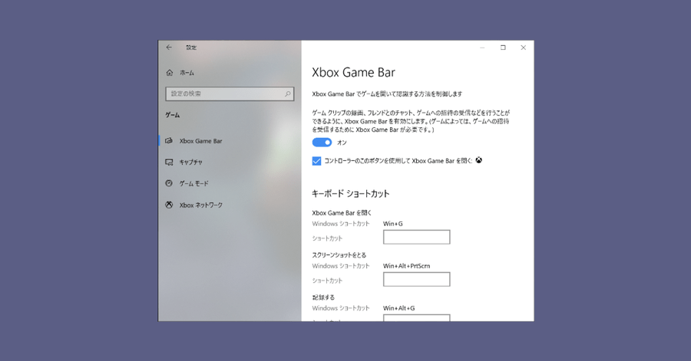Click the キーボード ショートカット heading

tap(350, 193)
